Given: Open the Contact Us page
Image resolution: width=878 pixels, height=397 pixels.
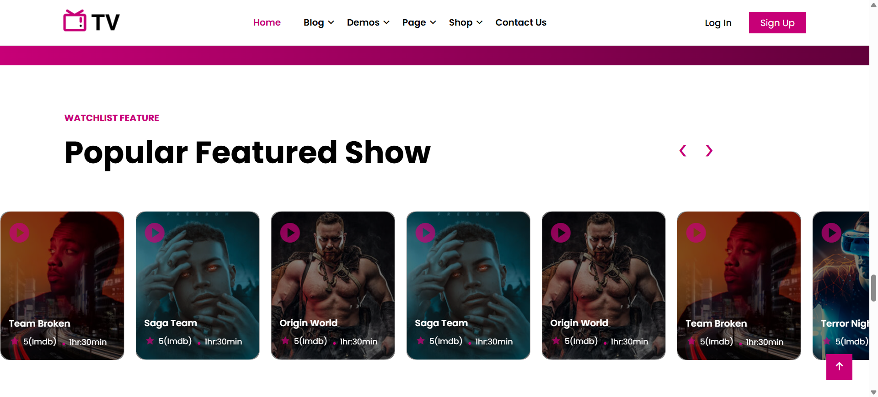Looking at the screenshot, I should (x=521, y=22).
